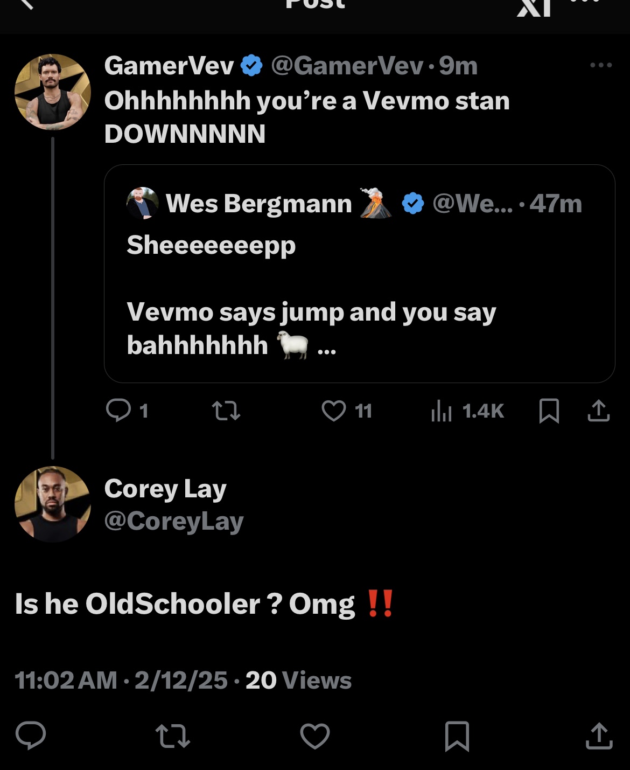
Task: Open Corey Lay's profile picture
Action: (x=53, y=504)
